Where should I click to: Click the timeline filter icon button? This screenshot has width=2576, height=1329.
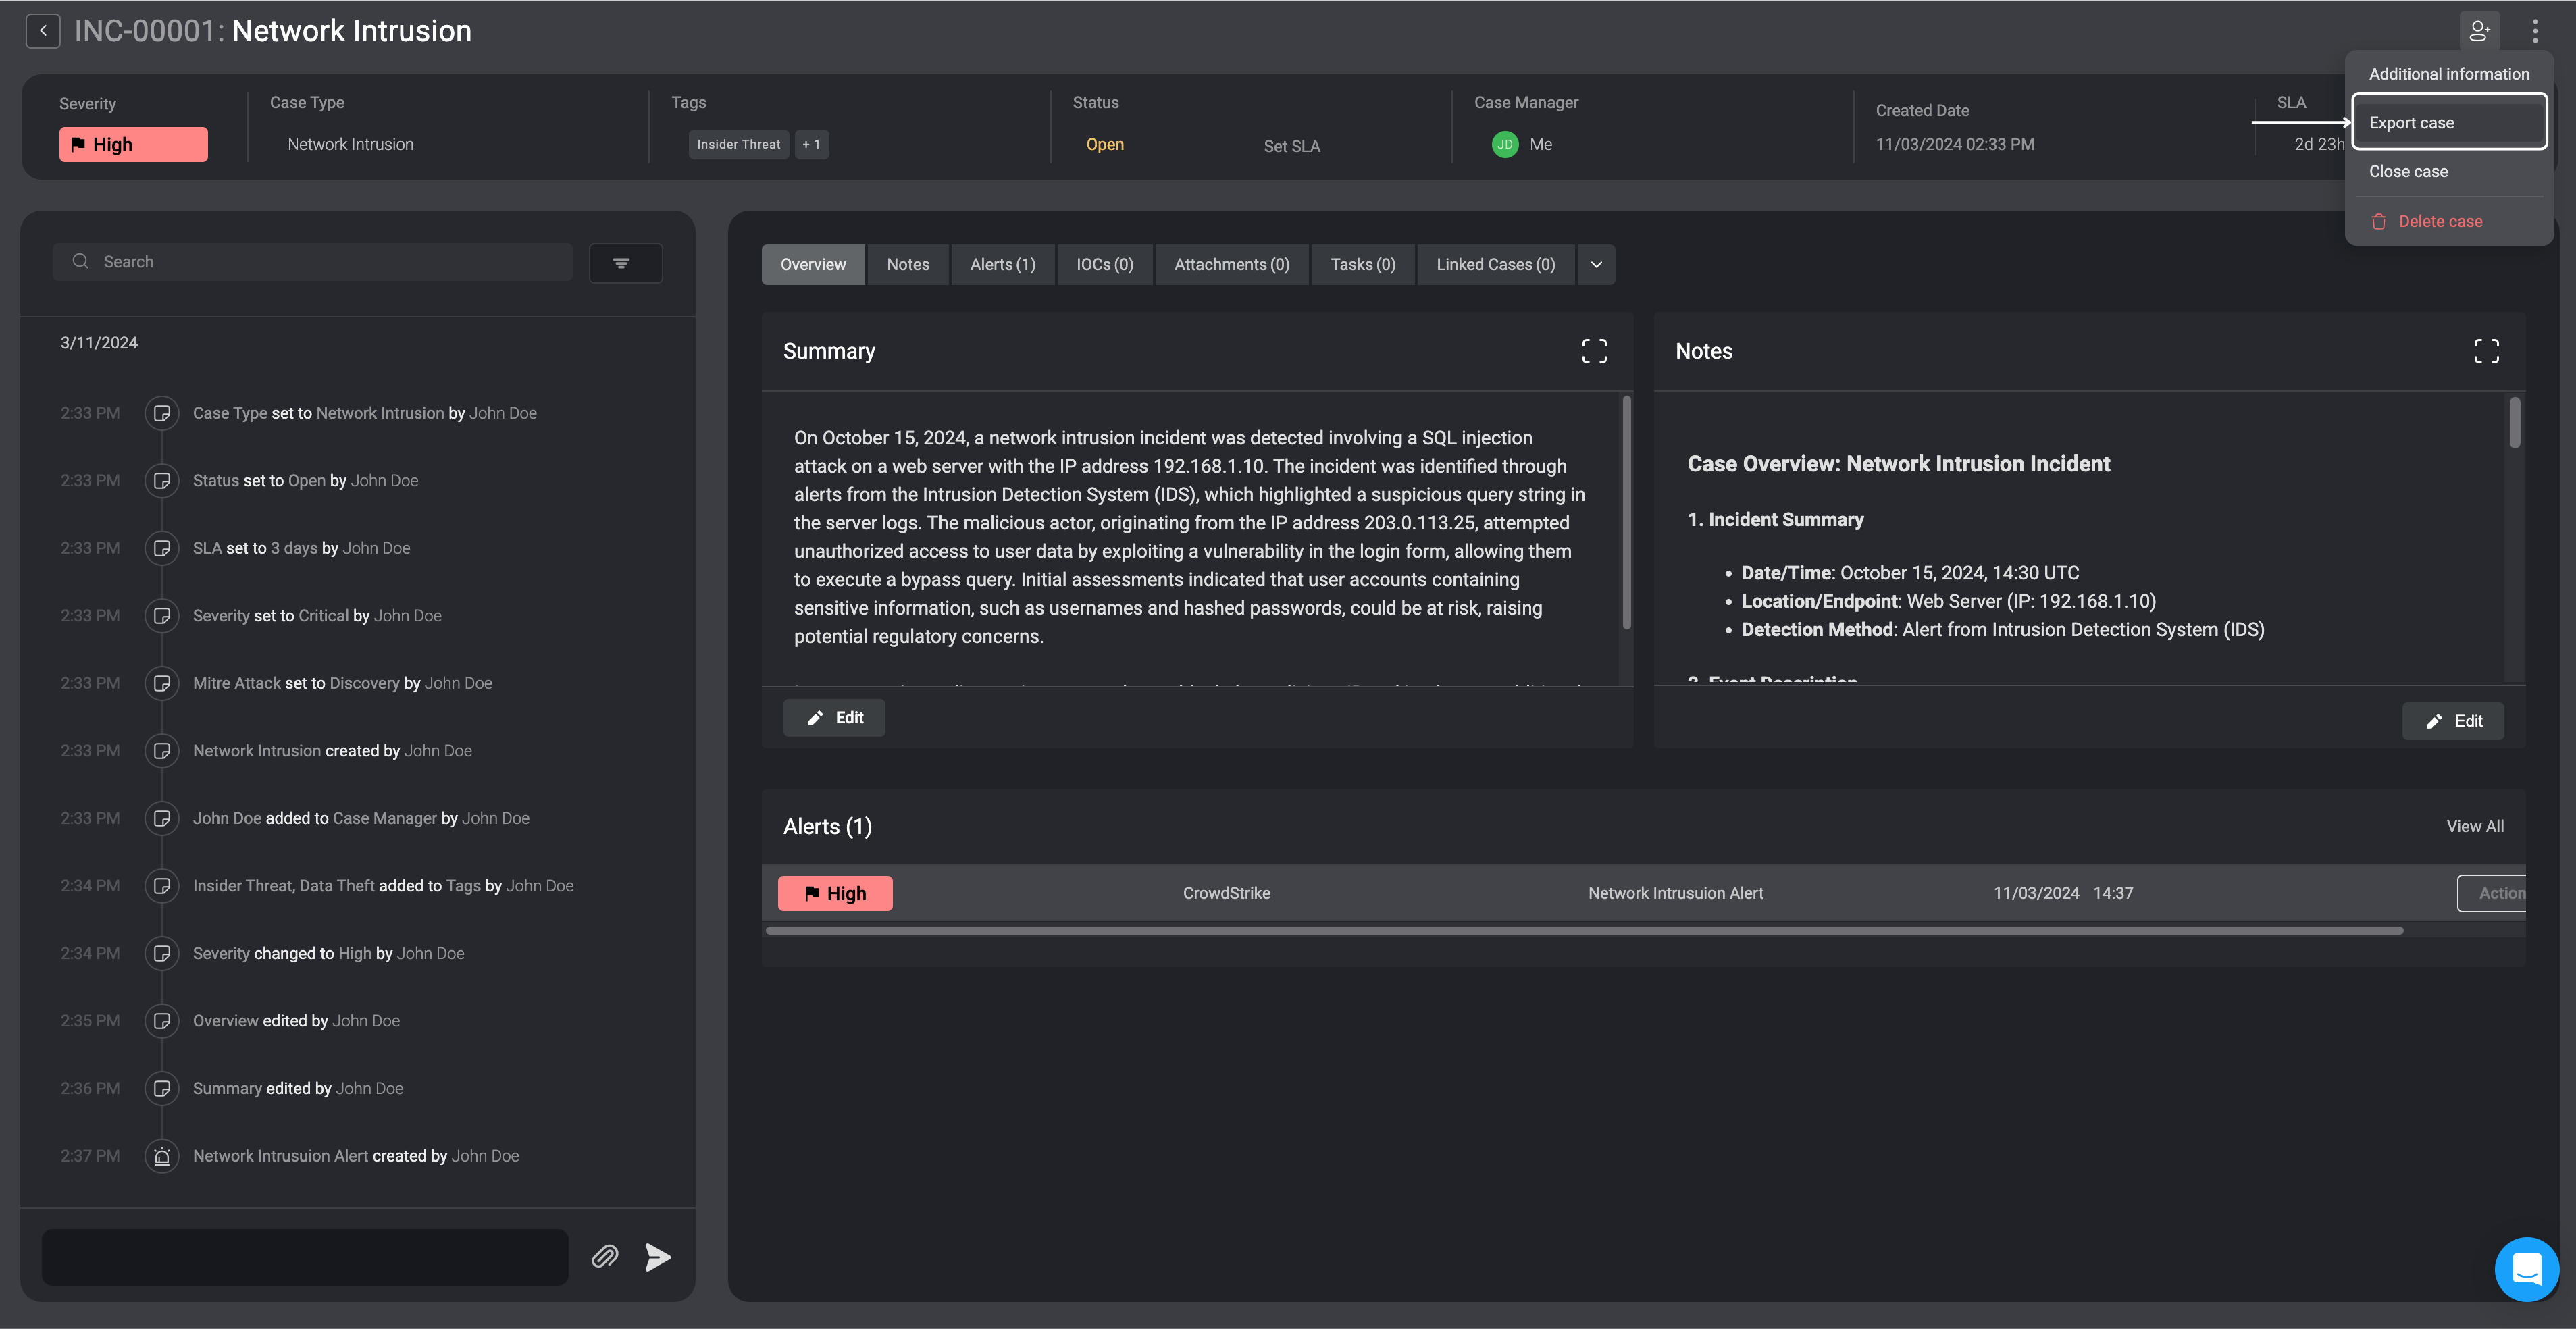(x=625, y=263)
